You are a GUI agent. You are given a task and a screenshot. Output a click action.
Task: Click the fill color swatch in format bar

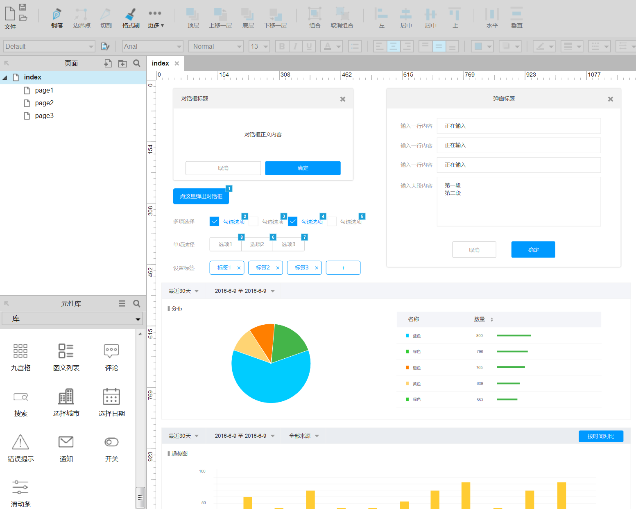(478, 46)
